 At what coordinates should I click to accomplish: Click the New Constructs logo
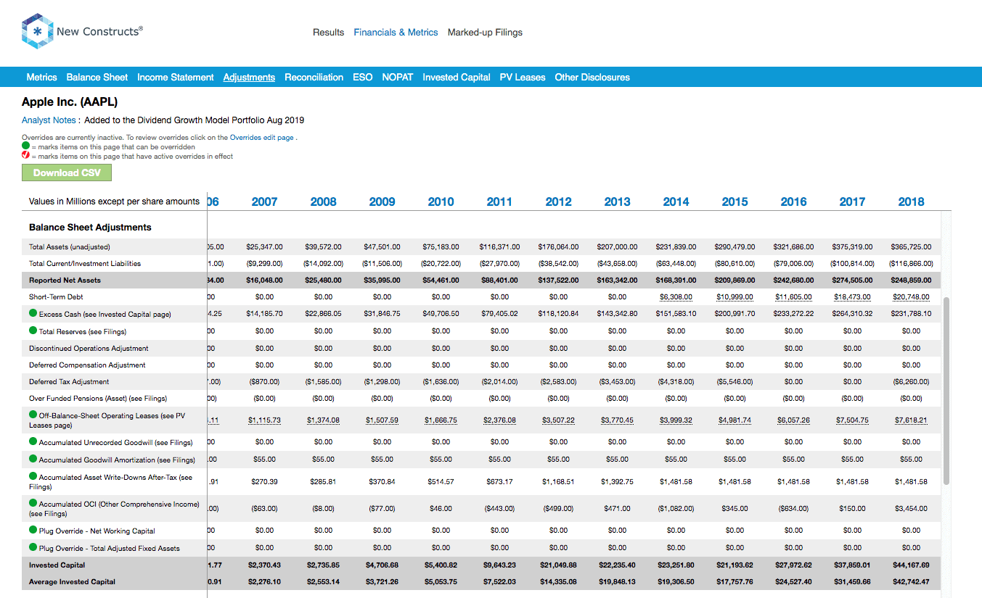click(82, 33)
